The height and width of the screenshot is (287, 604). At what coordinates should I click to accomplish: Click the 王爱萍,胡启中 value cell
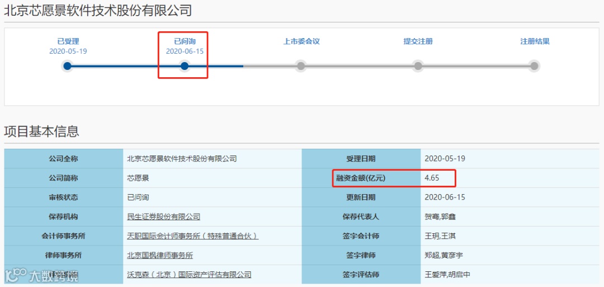[x=509, y=275]
